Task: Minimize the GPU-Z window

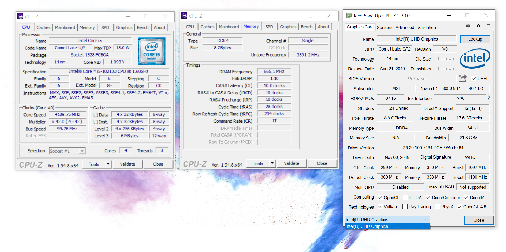Action: [449, 16]
